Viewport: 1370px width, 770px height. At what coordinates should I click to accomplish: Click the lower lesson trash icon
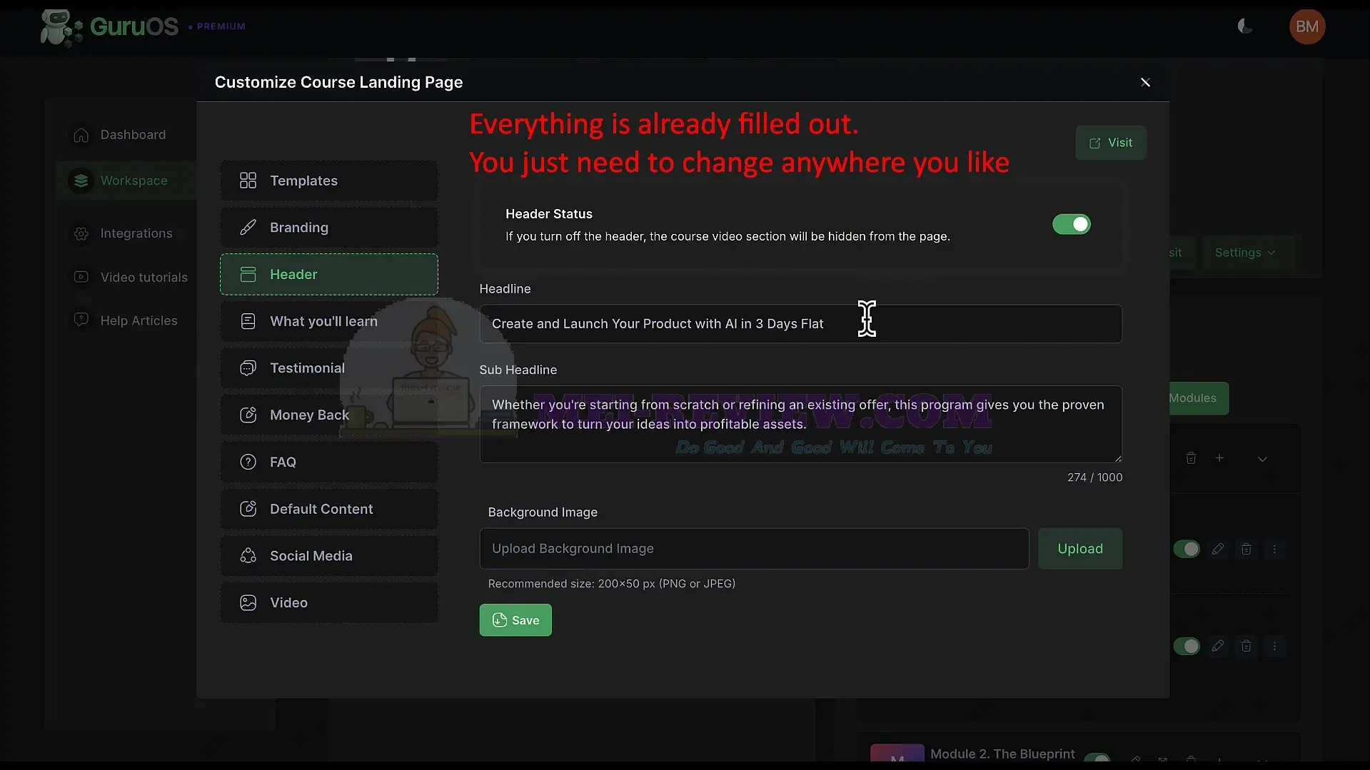(1246, 647)
